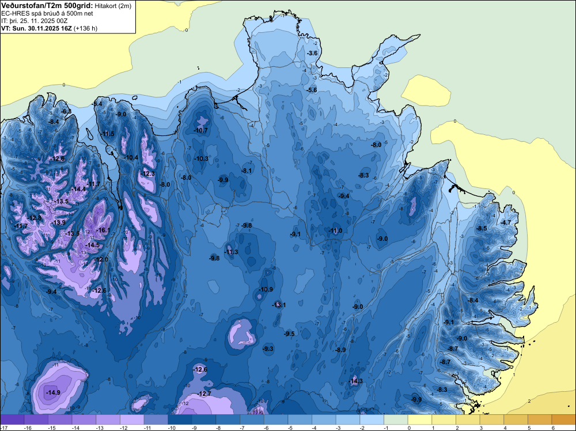Click the legend tick label 6
Image resolution: width=576 pixels, height=431 pixels.
[553, 428]
